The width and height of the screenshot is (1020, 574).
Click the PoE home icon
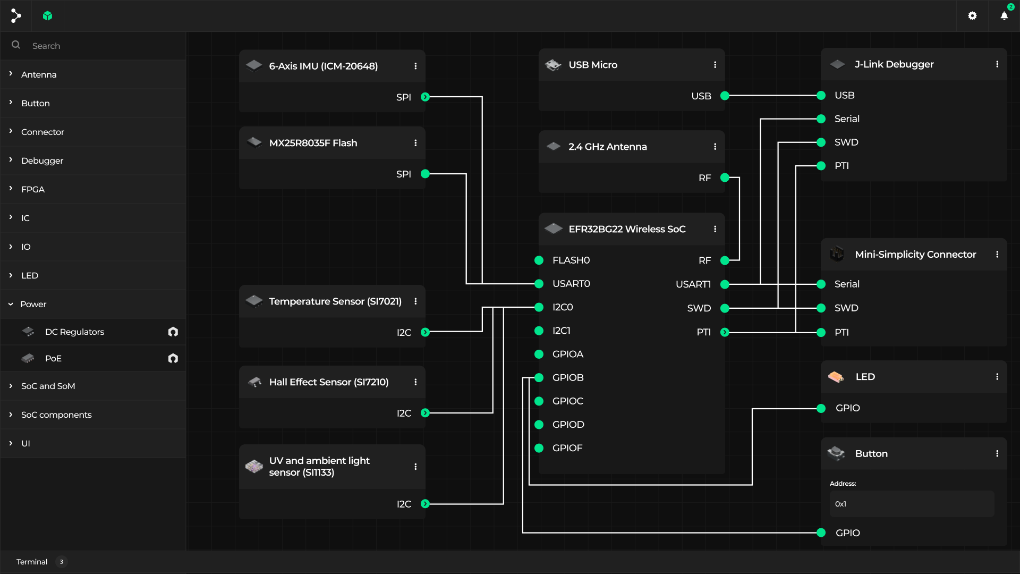click(173, 358)
